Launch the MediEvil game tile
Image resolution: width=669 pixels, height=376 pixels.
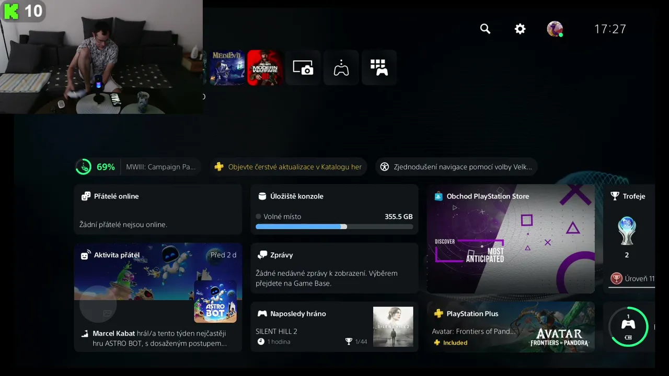227,67
